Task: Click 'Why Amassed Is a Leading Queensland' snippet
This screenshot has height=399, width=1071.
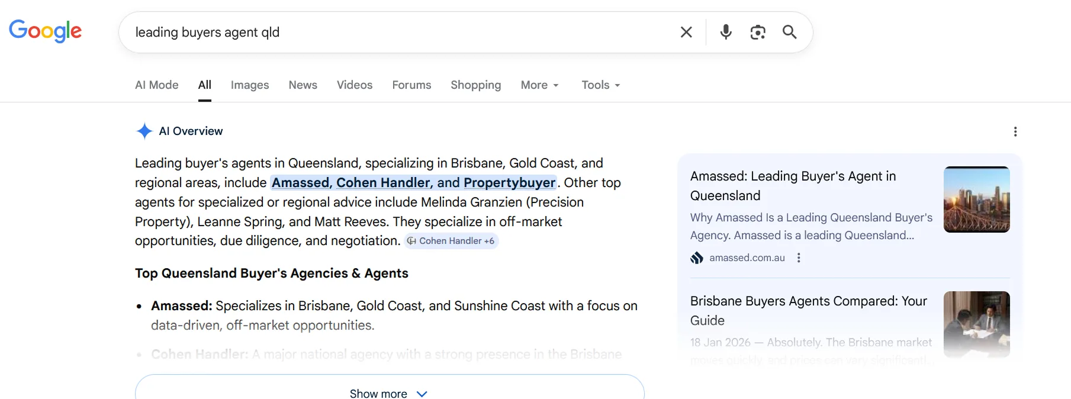Action: (x=811, y=226)
